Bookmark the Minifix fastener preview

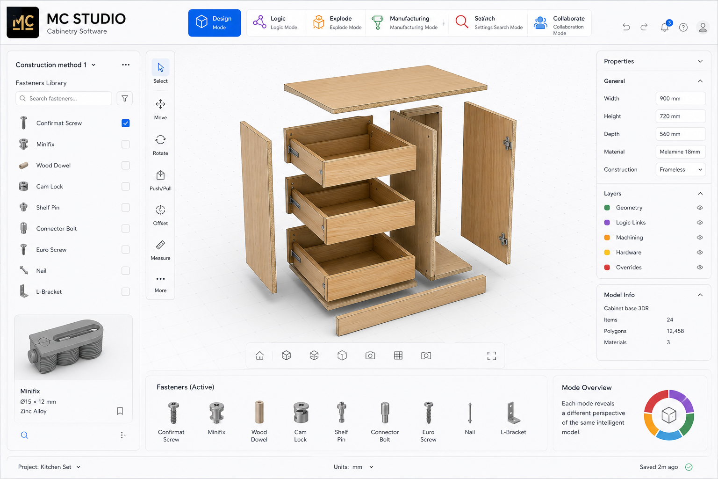click(x=120, y=411)
